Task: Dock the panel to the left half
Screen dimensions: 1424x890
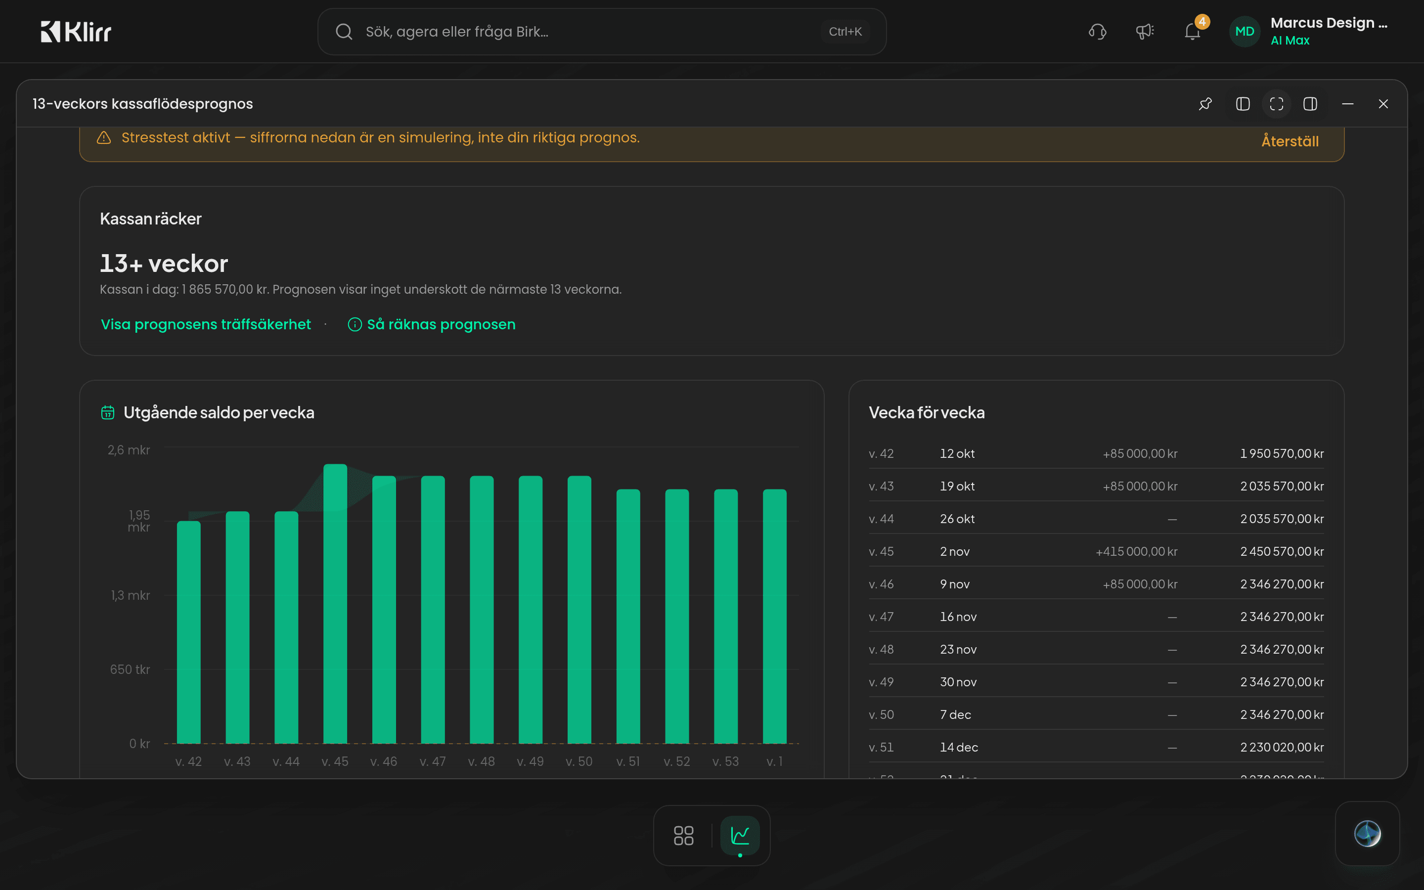Action: (x=1243, y=104)
